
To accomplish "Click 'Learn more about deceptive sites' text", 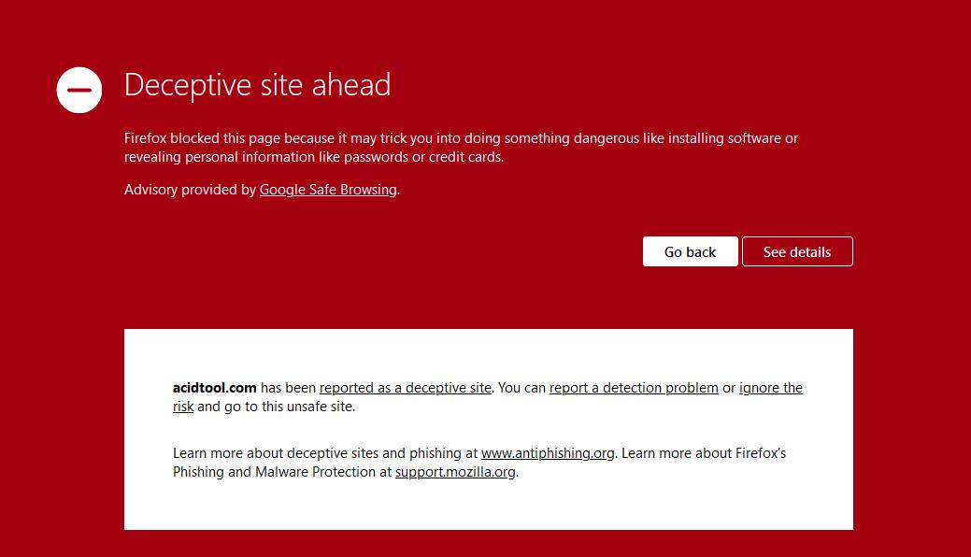I will (275, 453).
